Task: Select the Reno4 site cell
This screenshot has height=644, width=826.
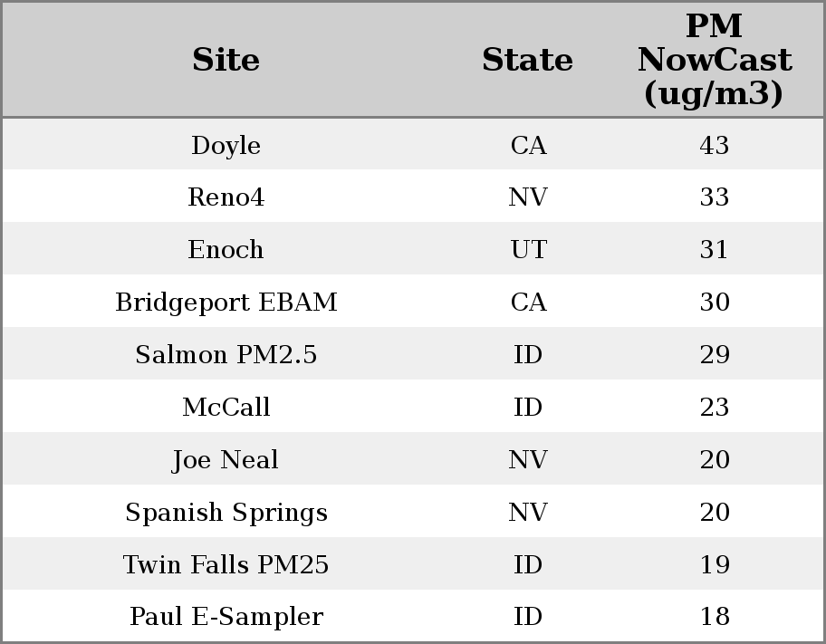Action: tap(226, 197)
